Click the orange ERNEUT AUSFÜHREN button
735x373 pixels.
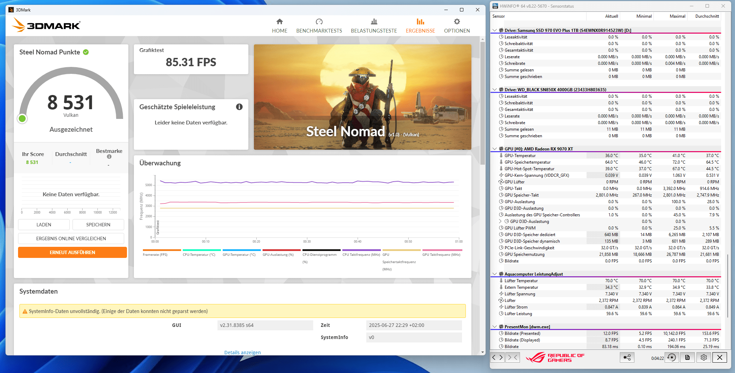pyautogui.click(x=72, y=252)
